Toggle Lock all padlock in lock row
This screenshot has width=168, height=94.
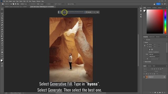[154, 74]
